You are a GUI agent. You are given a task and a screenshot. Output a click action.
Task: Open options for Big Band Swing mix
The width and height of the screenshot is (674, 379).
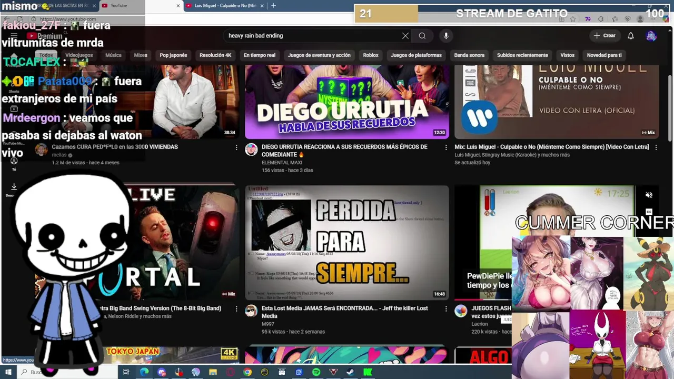[x=236, y=308]
